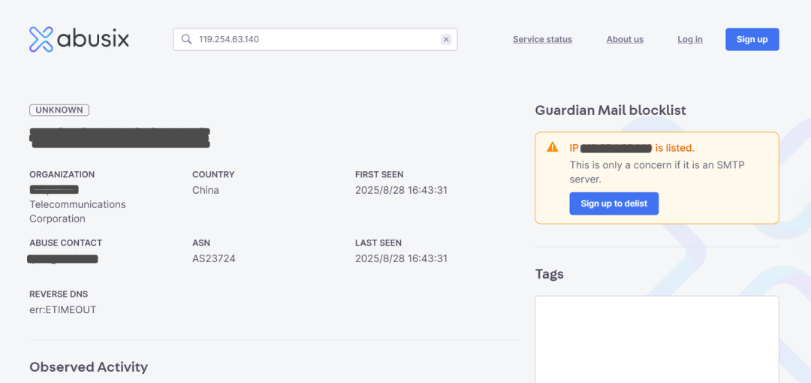
Task: Clear the search field with the X icon
Action: [446, 39]
